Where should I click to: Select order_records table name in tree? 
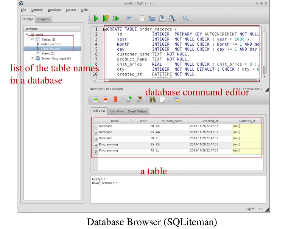51,44
